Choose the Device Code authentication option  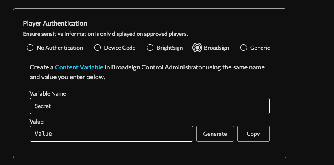[x=98, y=48]
